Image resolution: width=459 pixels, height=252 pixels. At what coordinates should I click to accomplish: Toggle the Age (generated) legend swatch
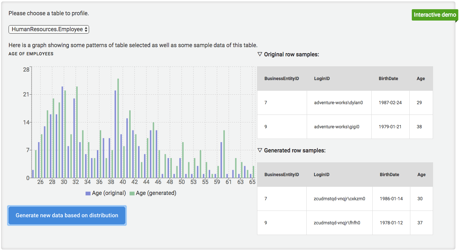(x=132, y=193)
